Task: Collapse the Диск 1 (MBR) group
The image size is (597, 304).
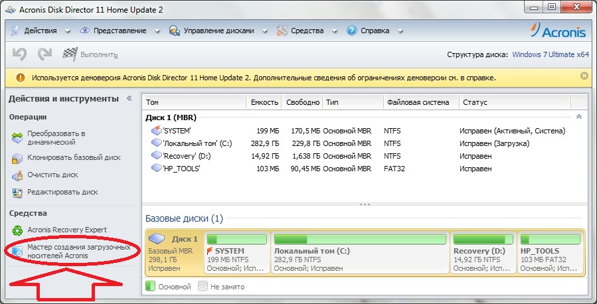Action: click(x=578, y=117)
